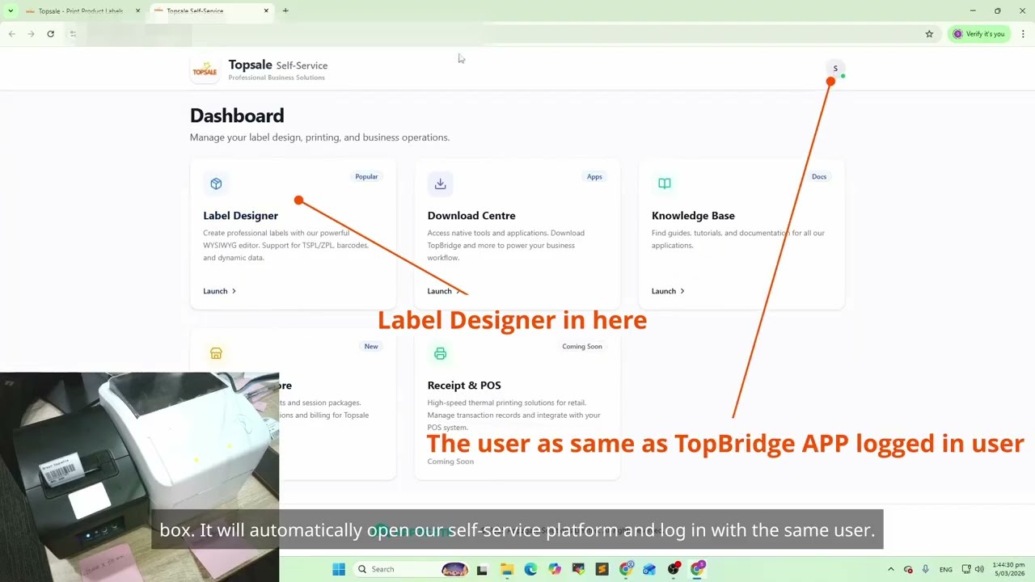The image size is (1035, 582).
Task: Click the Verify it's you profile button
Action: pyautogui.click(x=978, y=34)
